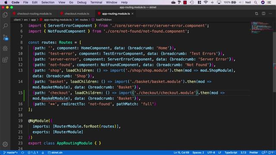Open the Code application menu
The width and height of the screenshot is (276, 155).
[x=16, y=2]
